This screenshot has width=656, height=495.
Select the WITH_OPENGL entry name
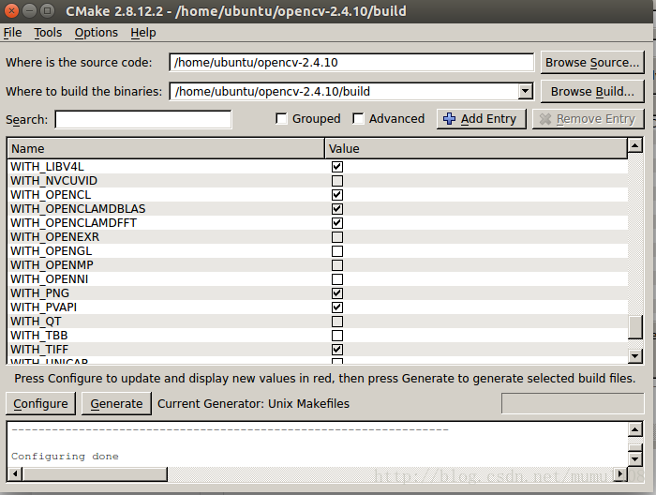pos(51,251)
